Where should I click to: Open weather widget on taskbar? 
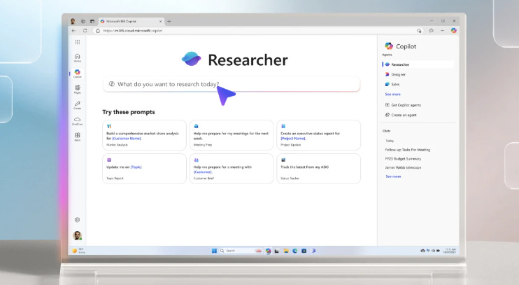[x=79, y=251]
